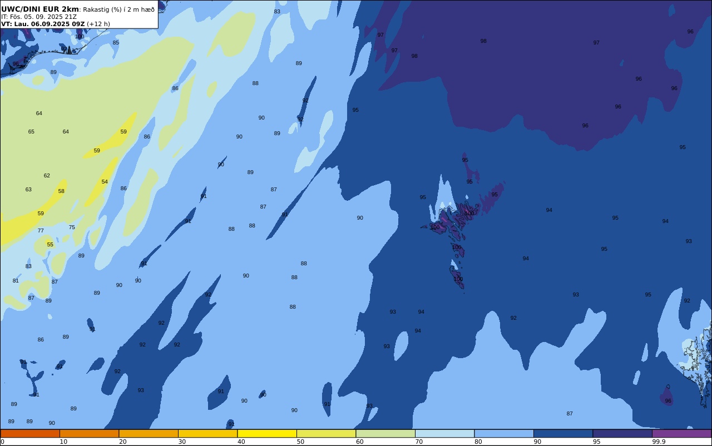Click 'Rakastig (%) í 2 m hæð' in title
This screenshot has height=446, width=712.
(x=118, y=9)
